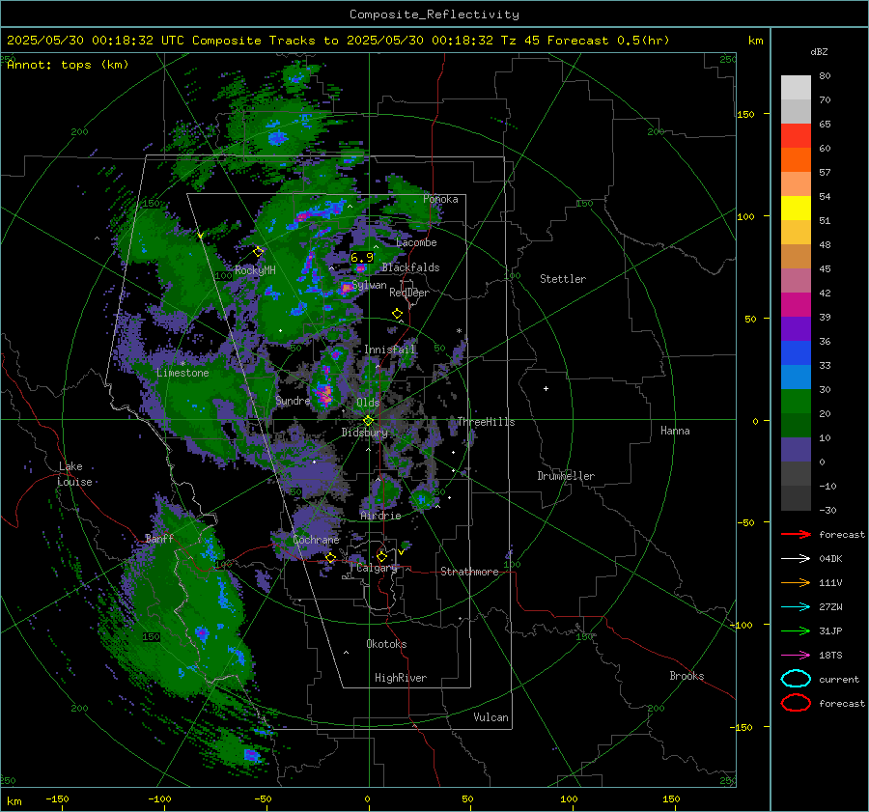Click the Drumheller city label
This screenshot has width=869, height=812.
(566, 476)
